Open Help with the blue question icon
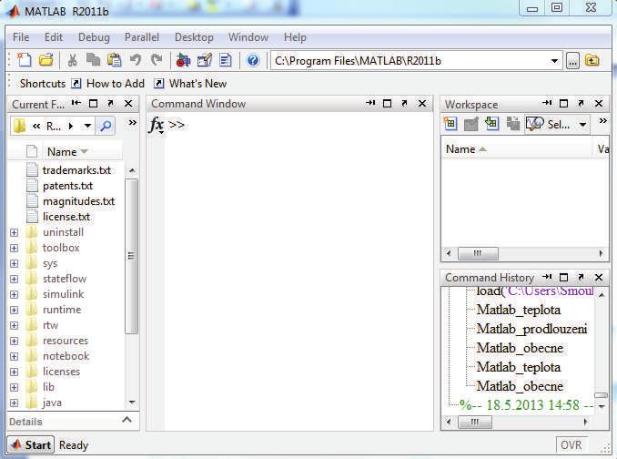 pyautogui.click(x=253, y=60)
